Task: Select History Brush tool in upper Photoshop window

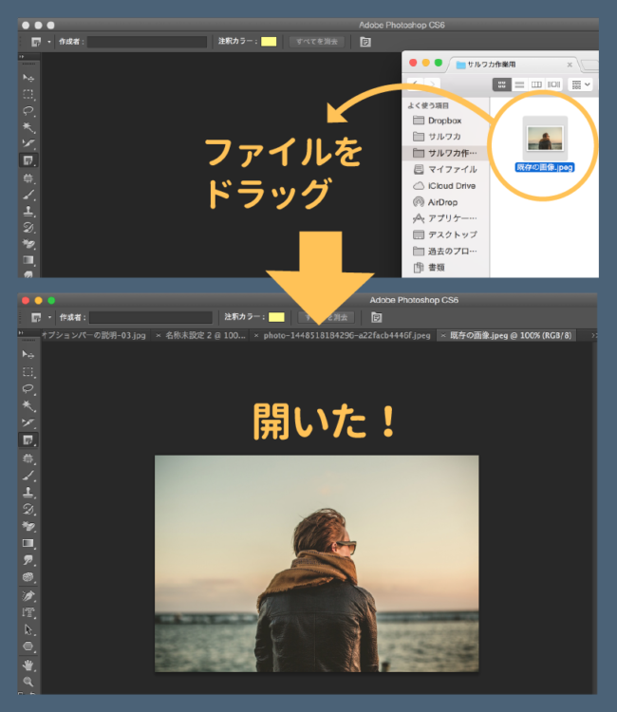Action: 28,227
